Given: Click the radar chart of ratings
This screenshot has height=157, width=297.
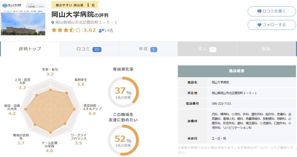Looking at the screenshot, I should pos(50,109).
